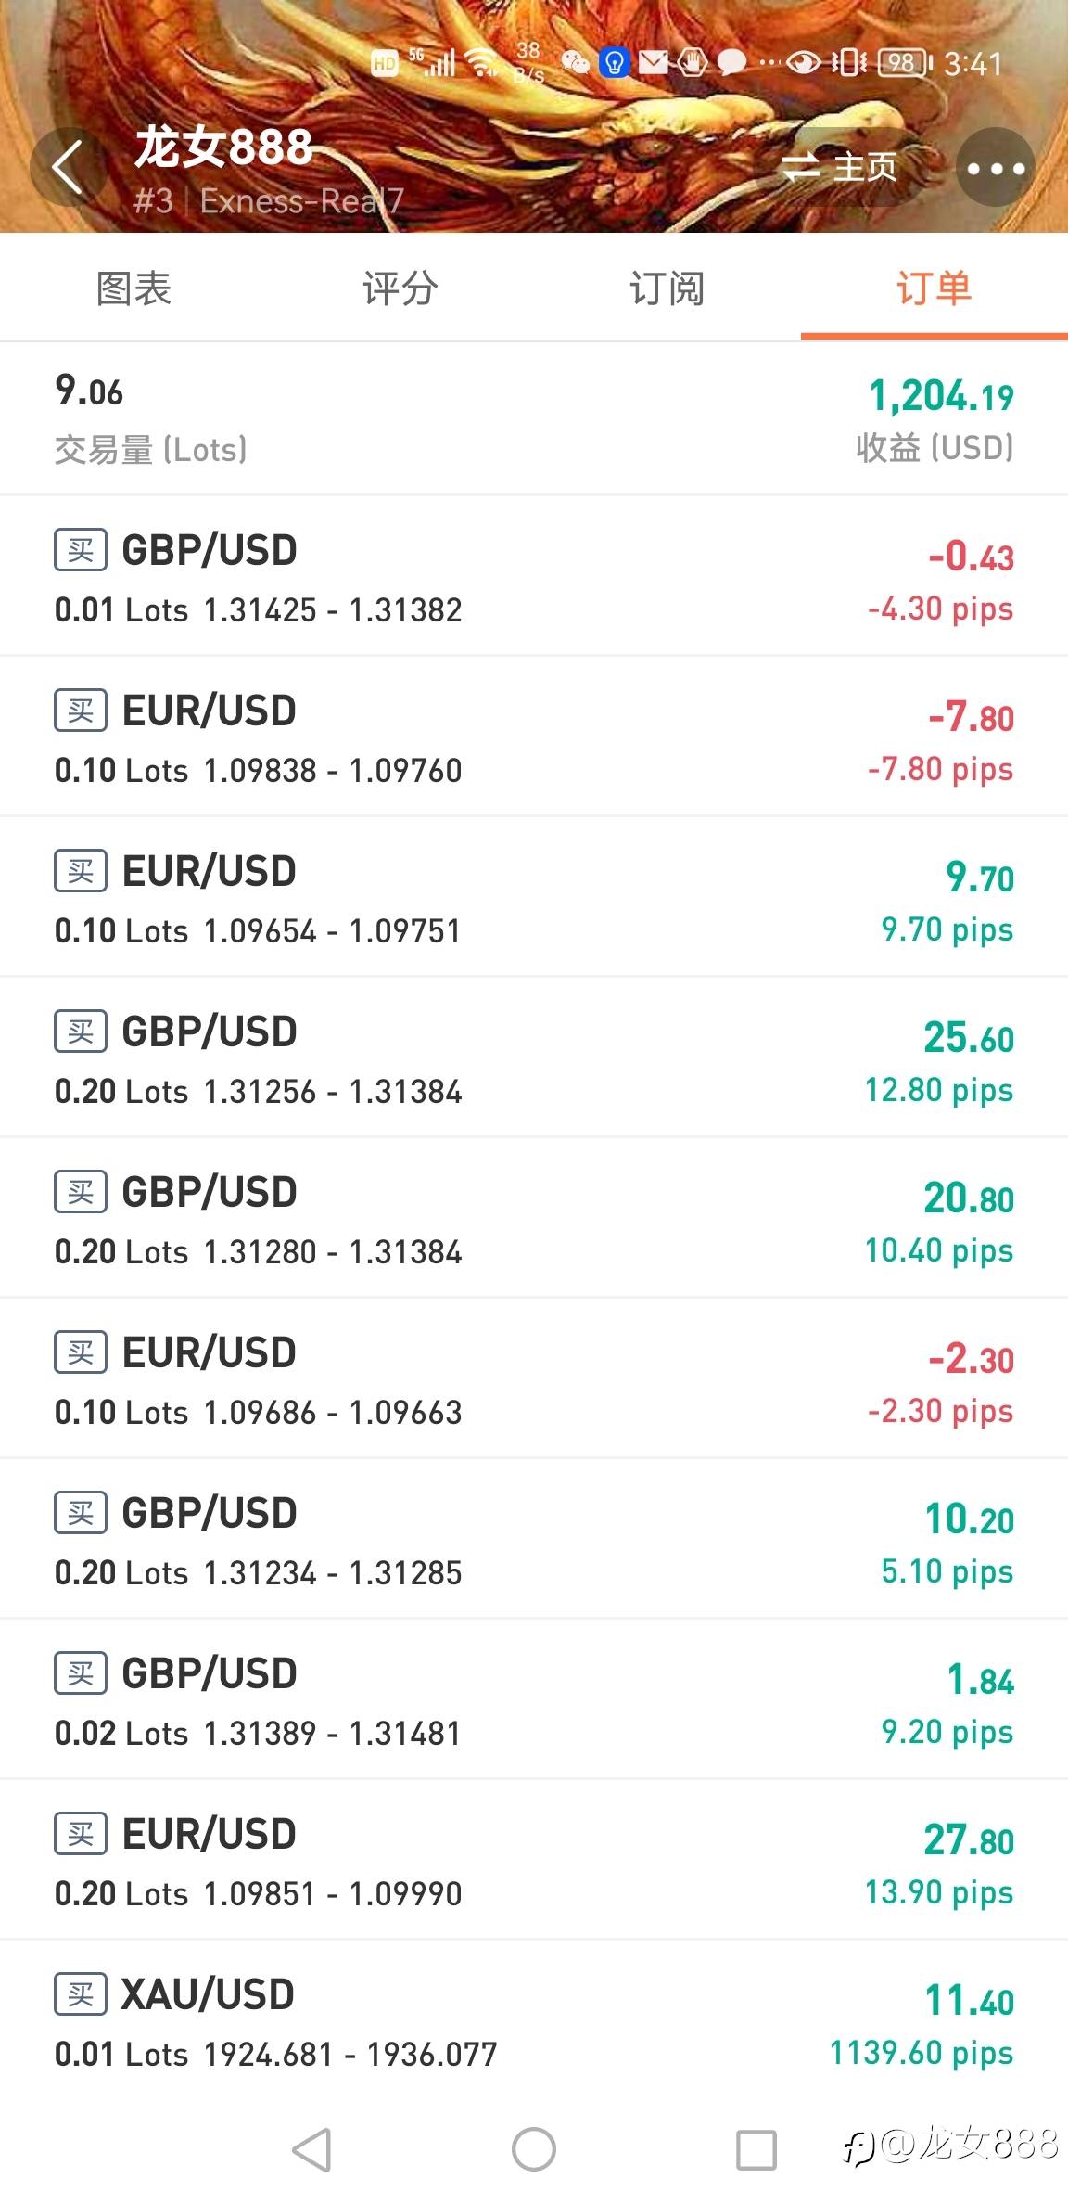This screenshot has width=1068, height=2204.
Task: Open the 订阅 tab
Action: [667, 288]
